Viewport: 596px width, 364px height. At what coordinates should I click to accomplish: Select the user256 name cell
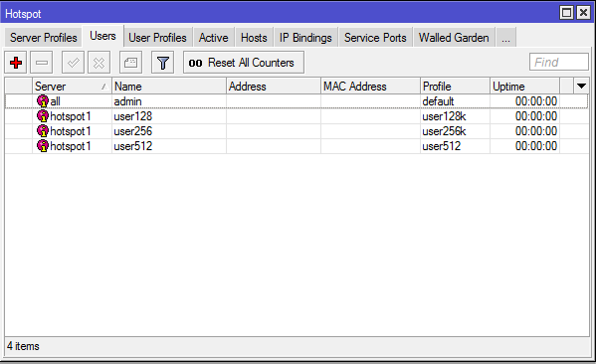point(169,131)
